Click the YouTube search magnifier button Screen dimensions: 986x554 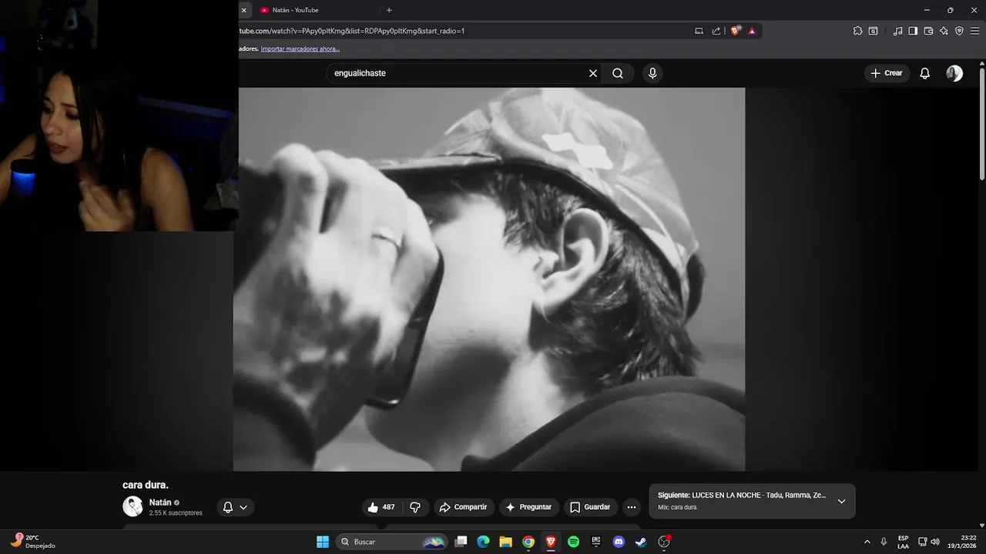point(618,73)
